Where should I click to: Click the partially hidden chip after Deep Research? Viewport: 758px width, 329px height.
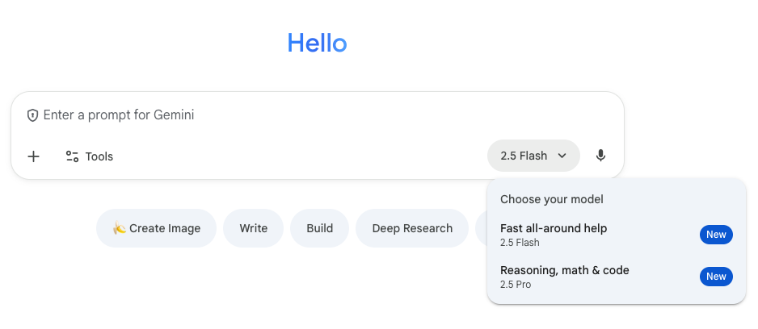tap(482, 228)
